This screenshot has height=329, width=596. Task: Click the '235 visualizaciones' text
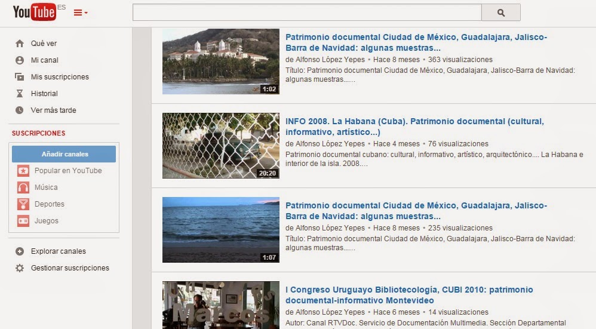tap(460, 228)
